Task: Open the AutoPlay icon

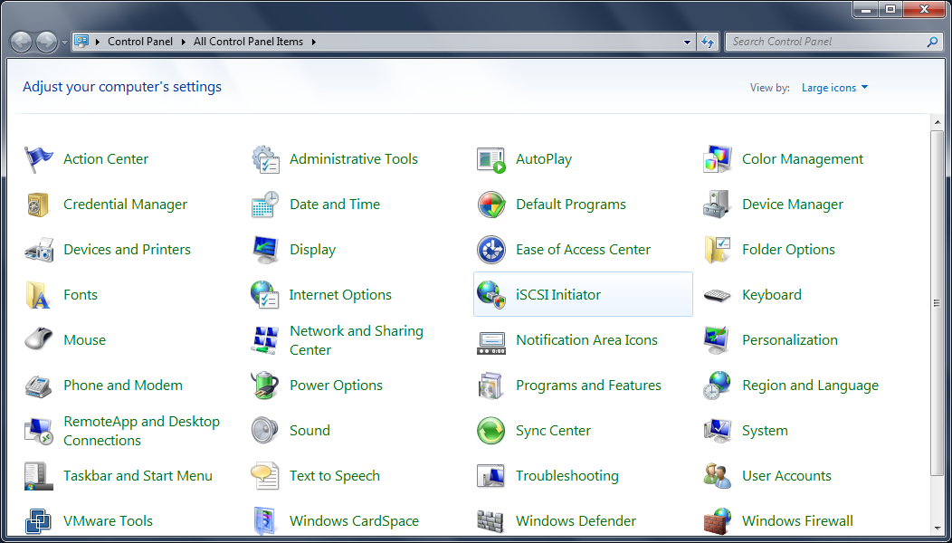Action: [491, 159]
